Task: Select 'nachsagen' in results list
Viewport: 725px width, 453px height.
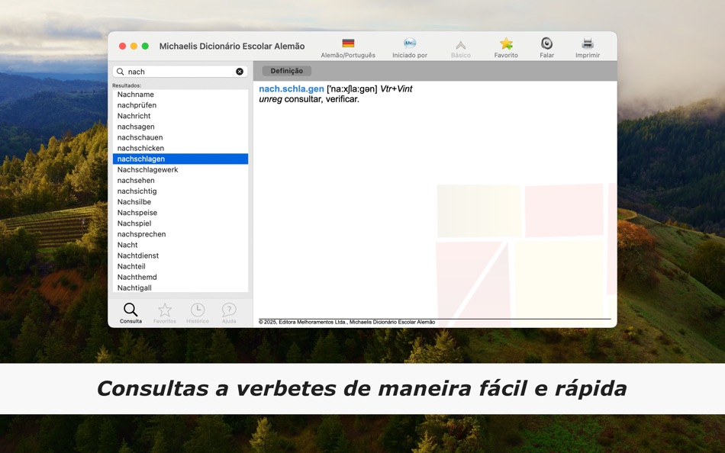Action: click(180, 127)
